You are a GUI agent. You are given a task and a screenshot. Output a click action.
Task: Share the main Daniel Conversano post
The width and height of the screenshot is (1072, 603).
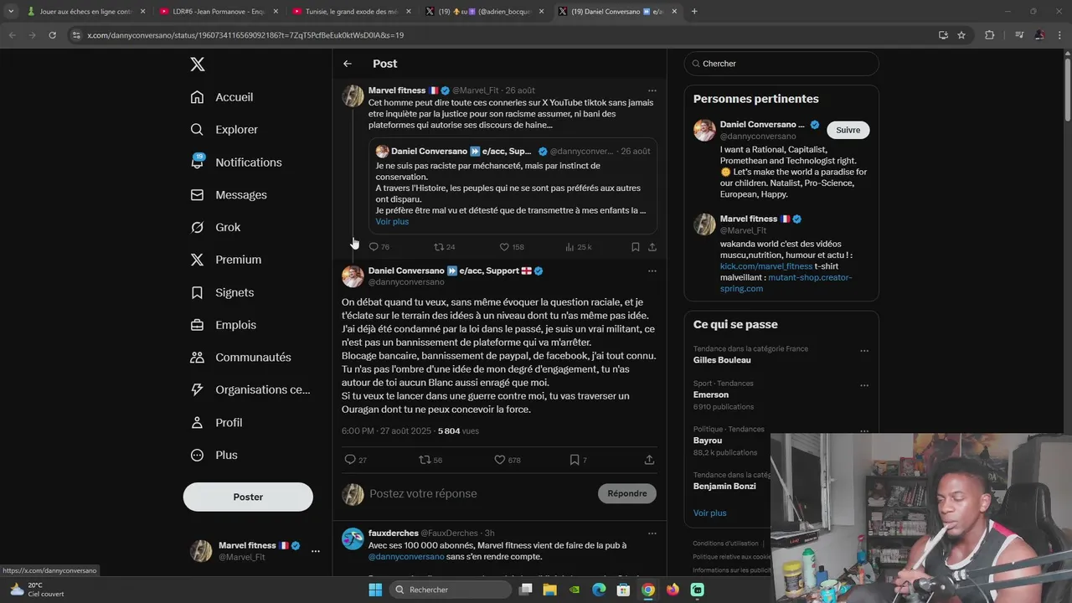click(x=649, y=460)
